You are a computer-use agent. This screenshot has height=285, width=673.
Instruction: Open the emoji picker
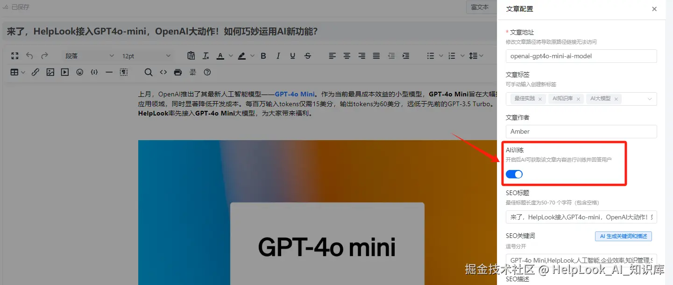[80, 72]
